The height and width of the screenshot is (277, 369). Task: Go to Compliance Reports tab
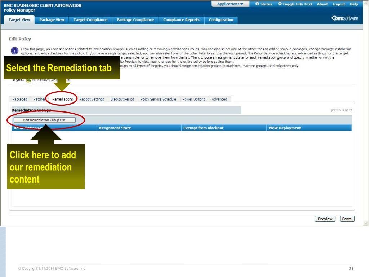click(182, 20)
